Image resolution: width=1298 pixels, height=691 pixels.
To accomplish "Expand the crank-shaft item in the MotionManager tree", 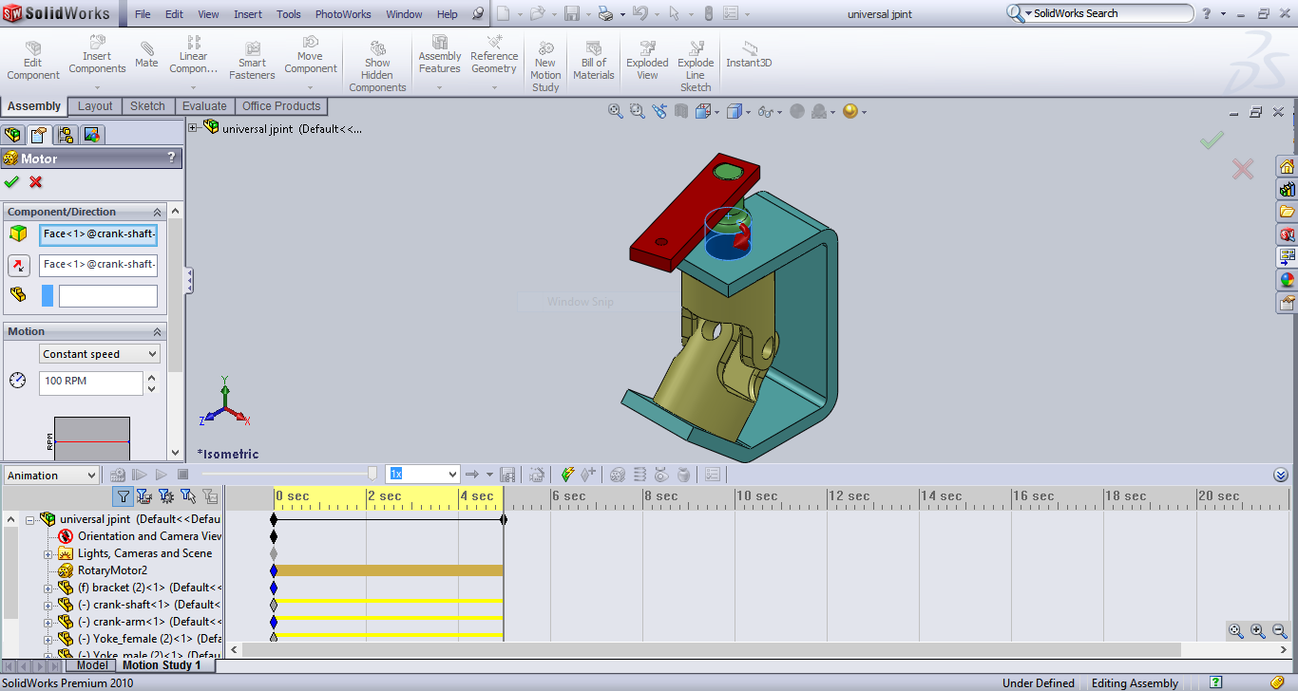I will point(48,605).
